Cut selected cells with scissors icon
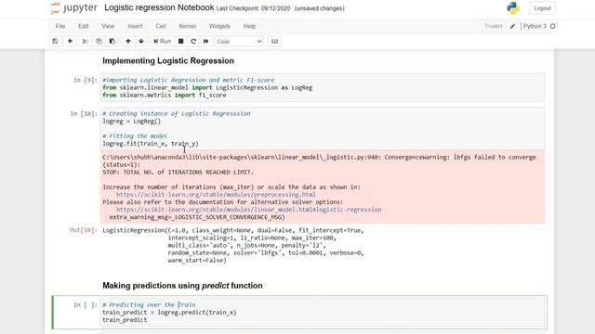Screen dimensions: 595x334 point(85,41)
